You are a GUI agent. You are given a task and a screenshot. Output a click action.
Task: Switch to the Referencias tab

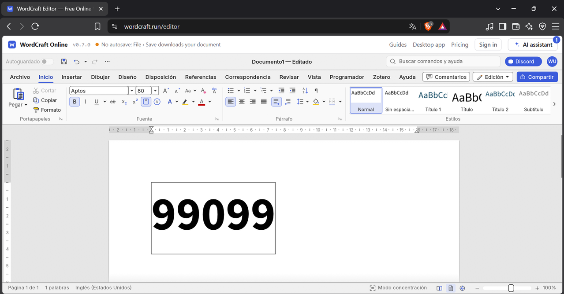tap(201, 77)
